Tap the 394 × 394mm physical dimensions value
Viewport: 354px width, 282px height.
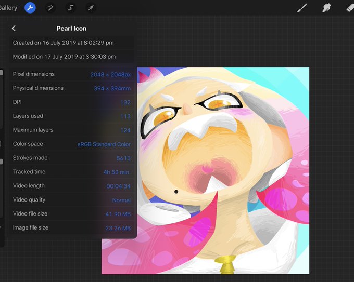(112, 88)
